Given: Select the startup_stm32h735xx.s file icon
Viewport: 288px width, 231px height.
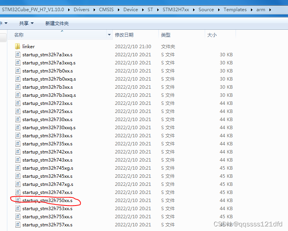Looking at the screenshot, I should pyautogui.click(x=18, y=143).
